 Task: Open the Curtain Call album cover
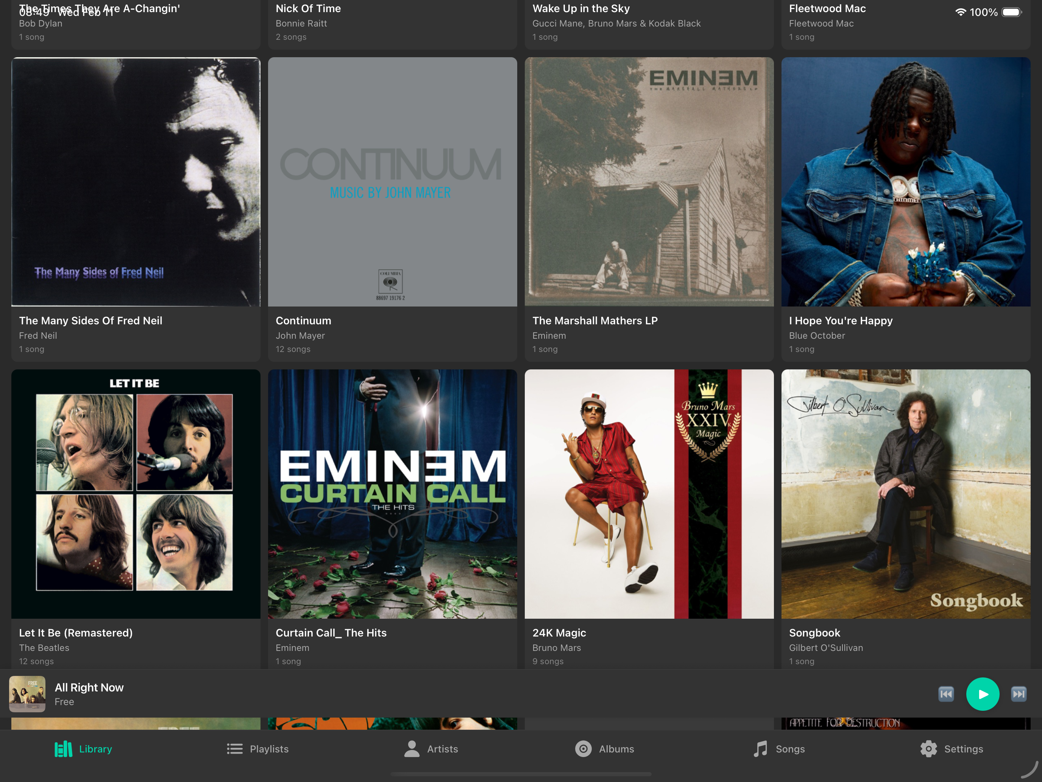coord(392,494)
